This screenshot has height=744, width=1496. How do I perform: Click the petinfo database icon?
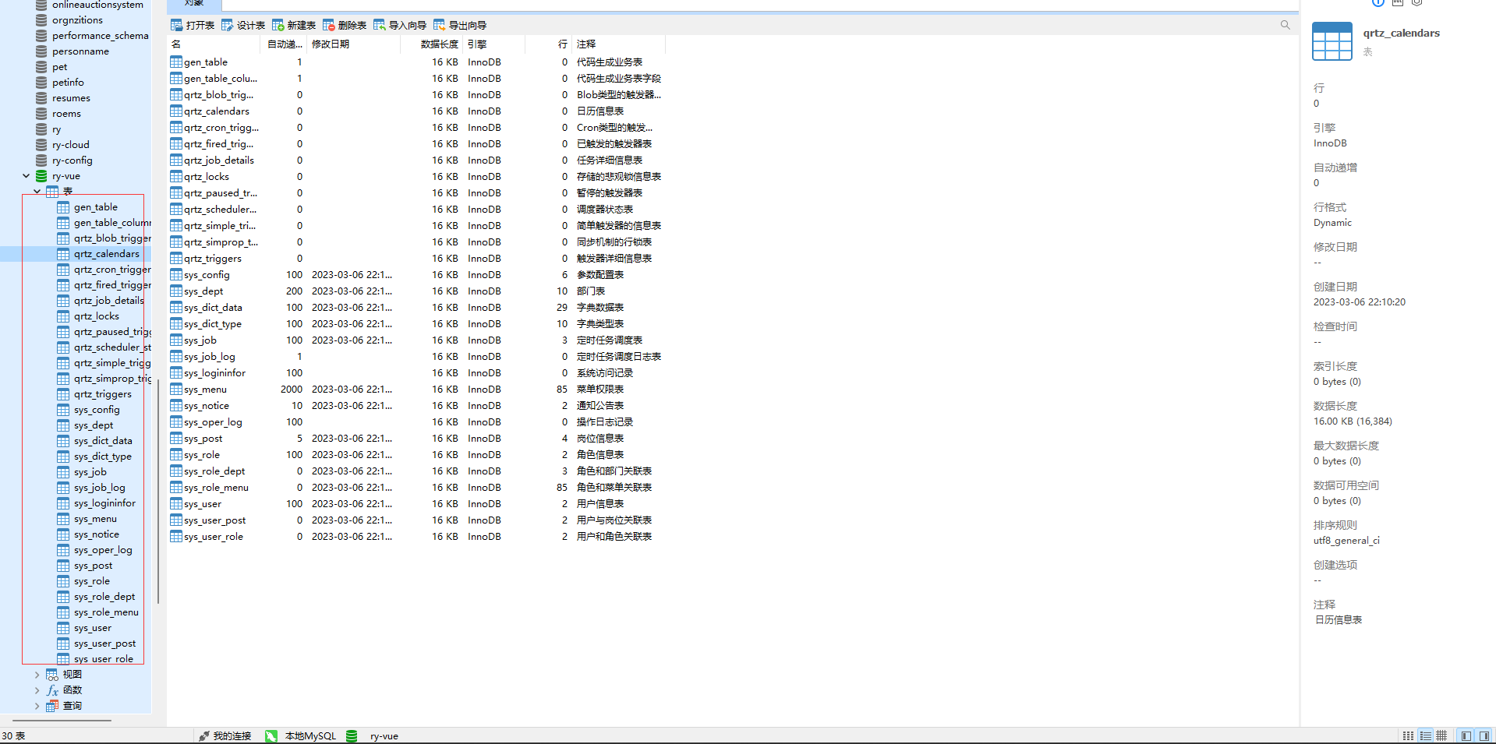point(41,83)
